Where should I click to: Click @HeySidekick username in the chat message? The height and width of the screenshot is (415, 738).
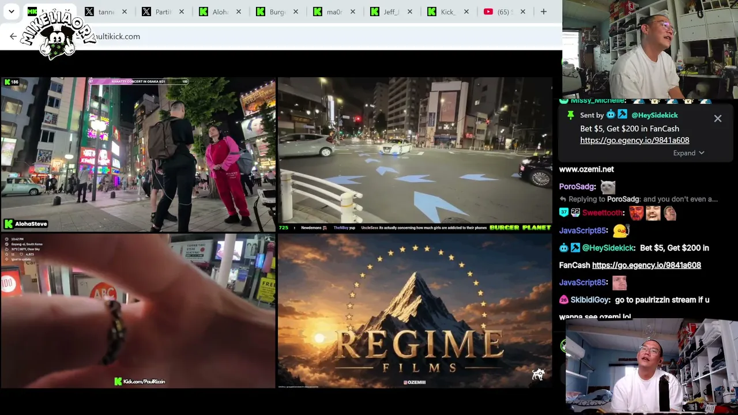[608, 248]
